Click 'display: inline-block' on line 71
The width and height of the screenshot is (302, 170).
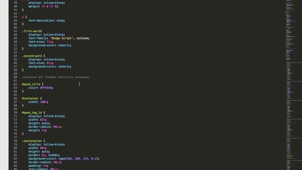point(46,116)
